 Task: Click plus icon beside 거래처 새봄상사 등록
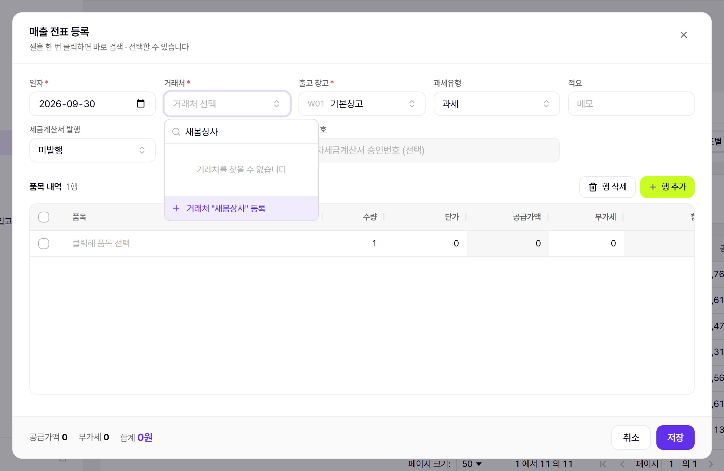pyautogui.click(x=176, y=208)
